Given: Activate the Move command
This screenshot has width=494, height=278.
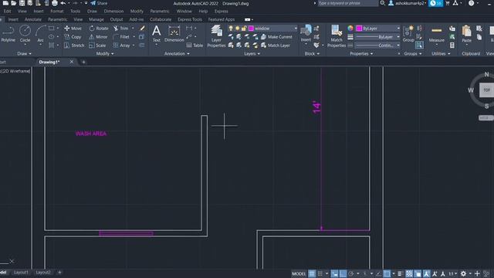Looking at the screenshot, I should coord(73,29).
